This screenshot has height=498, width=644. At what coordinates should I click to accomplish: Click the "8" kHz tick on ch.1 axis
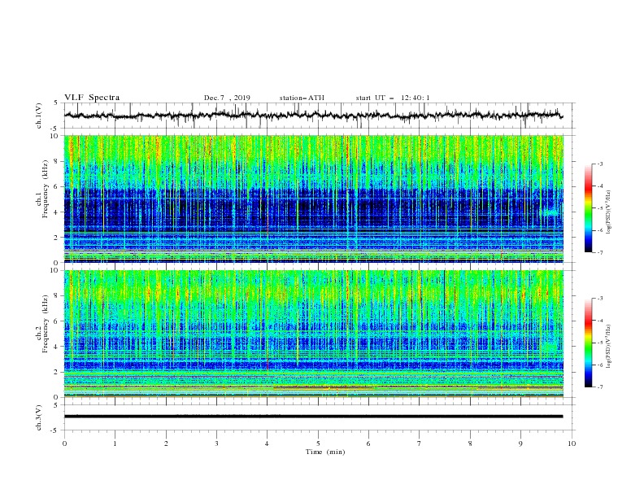(x=56, y=161)
